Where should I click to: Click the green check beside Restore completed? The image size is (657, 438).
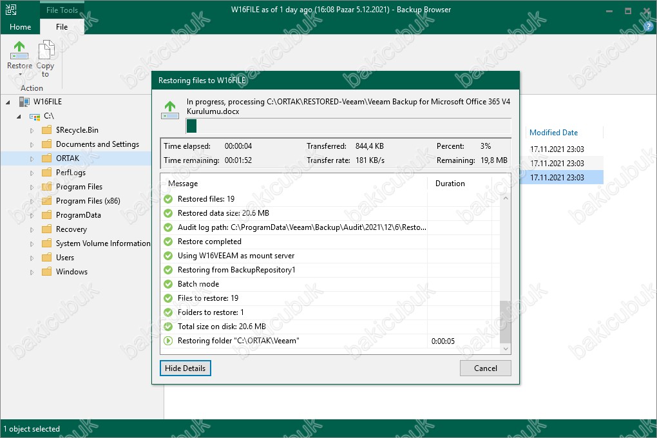pos(168,242)
